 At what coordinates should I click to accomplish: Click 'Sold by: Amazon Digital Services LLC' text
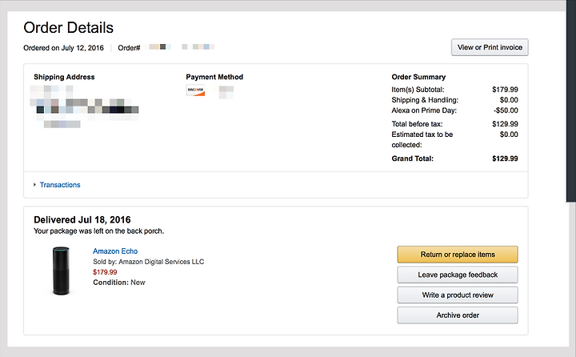pyautogui.click(x=149, y=262)
